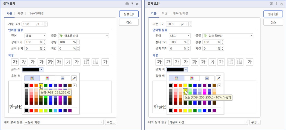Toggle strikethrough 가 attribute in right dialog
This screenshot has height=130, width=286.
[186, 62]
